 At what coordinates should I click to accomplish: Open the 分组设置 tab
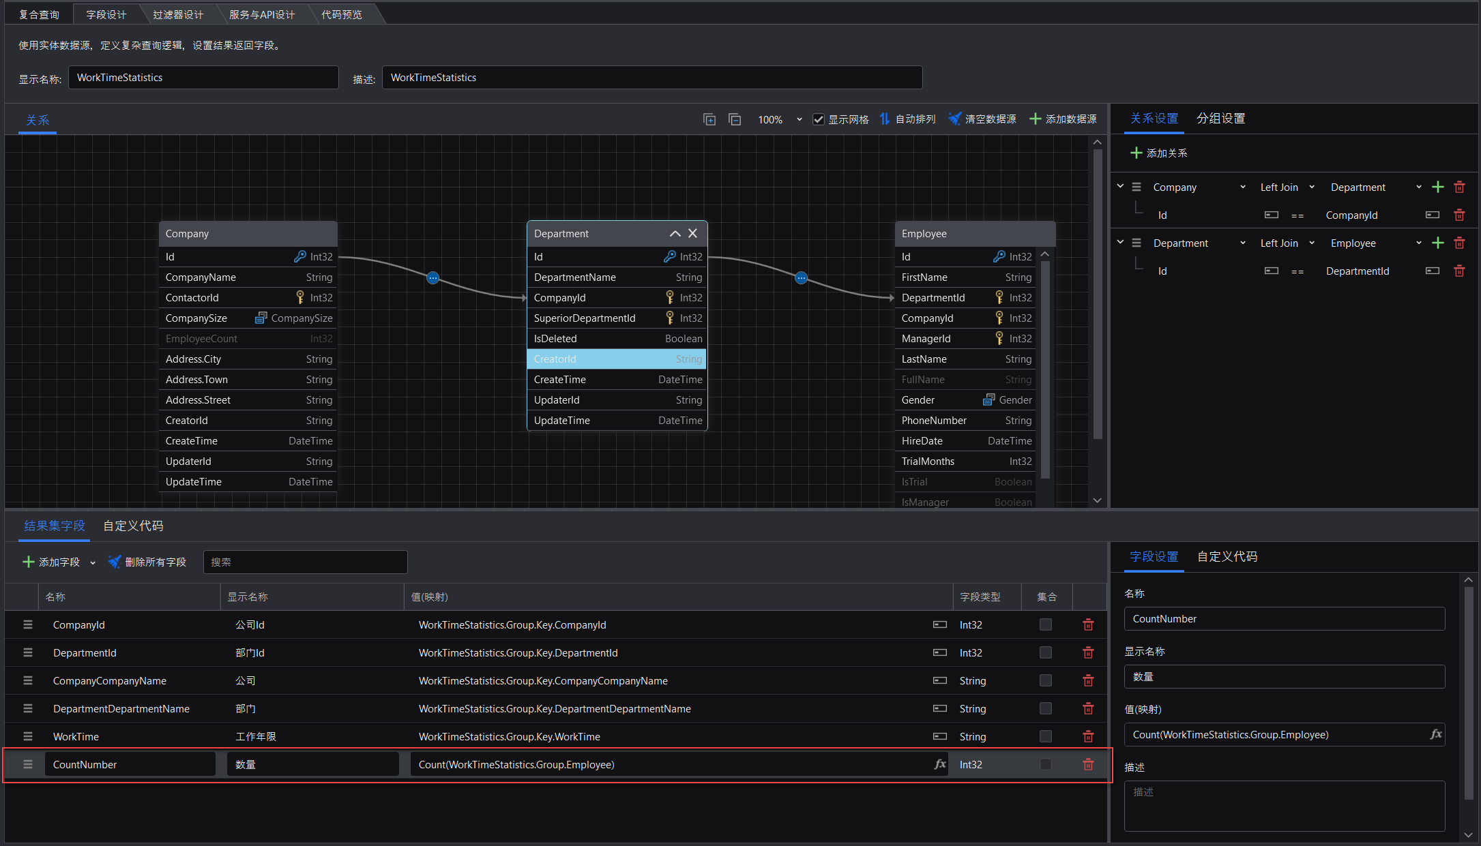[1221, 119]
